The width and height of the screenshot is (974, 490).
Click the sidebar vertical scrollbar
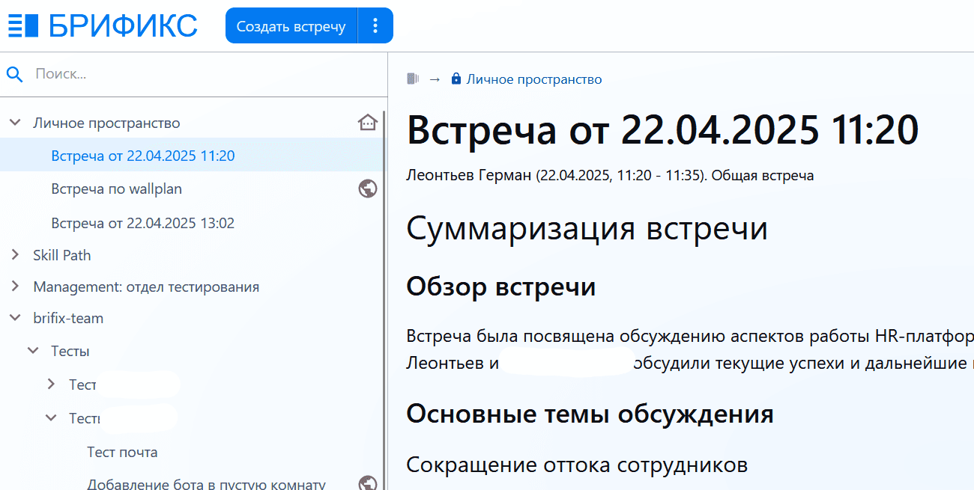pyautogui.click(x=384, y=299)
